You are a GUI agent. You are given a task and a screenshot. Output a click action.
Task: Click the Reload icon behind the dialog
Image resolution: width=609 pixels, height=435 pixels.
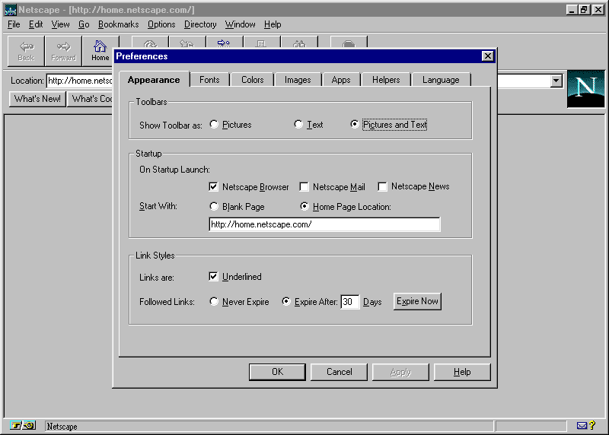[150, 43]
